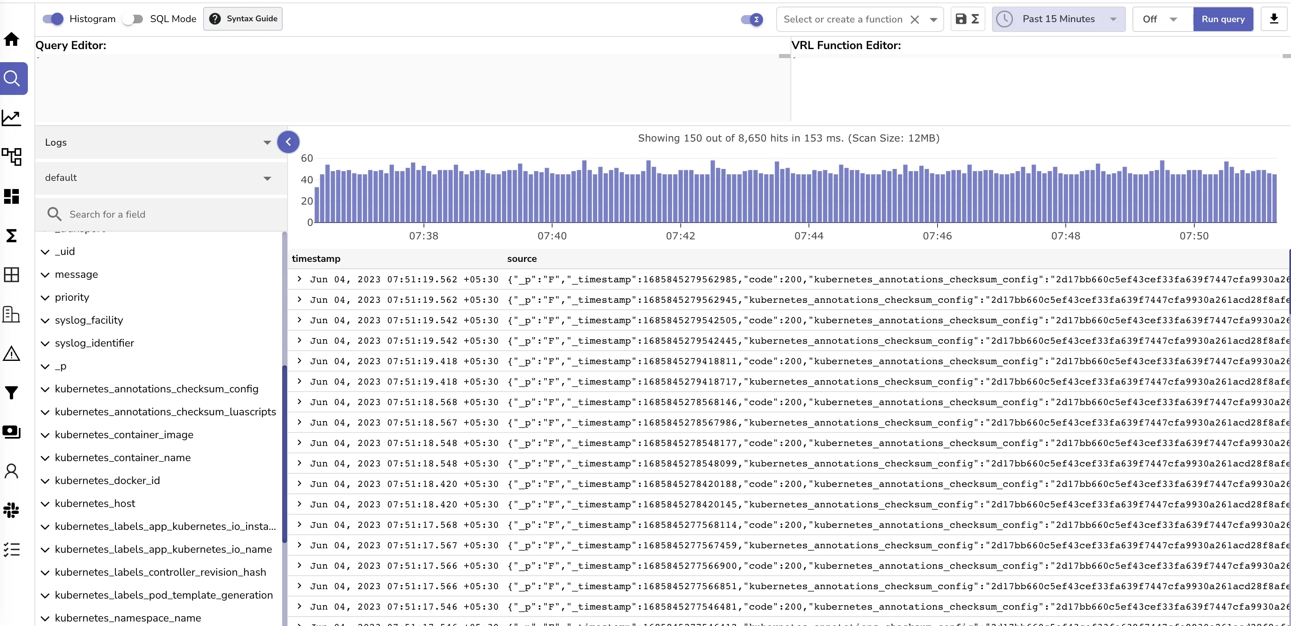
Task: Open the Alerts warning triangle icon
Action: (11, 354)
